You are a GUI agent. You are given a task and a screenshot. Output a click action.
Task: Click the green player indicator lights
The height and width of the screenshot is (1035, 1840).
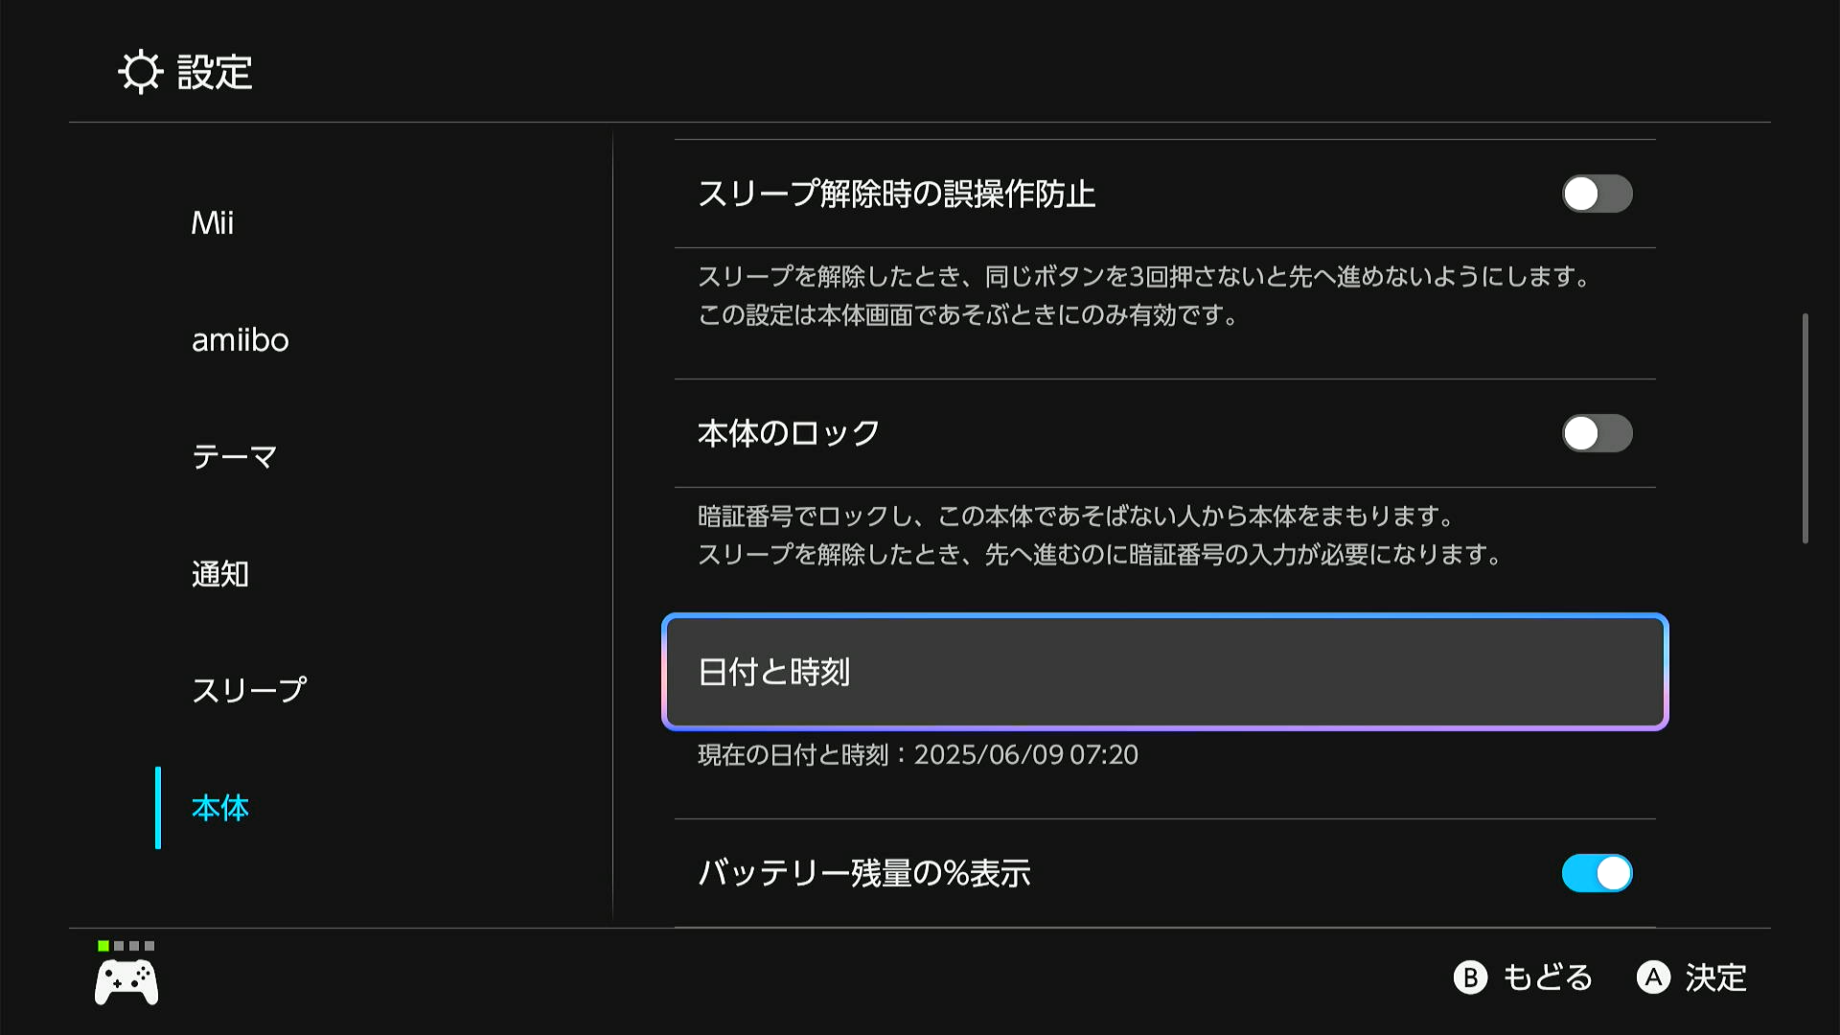126,946
